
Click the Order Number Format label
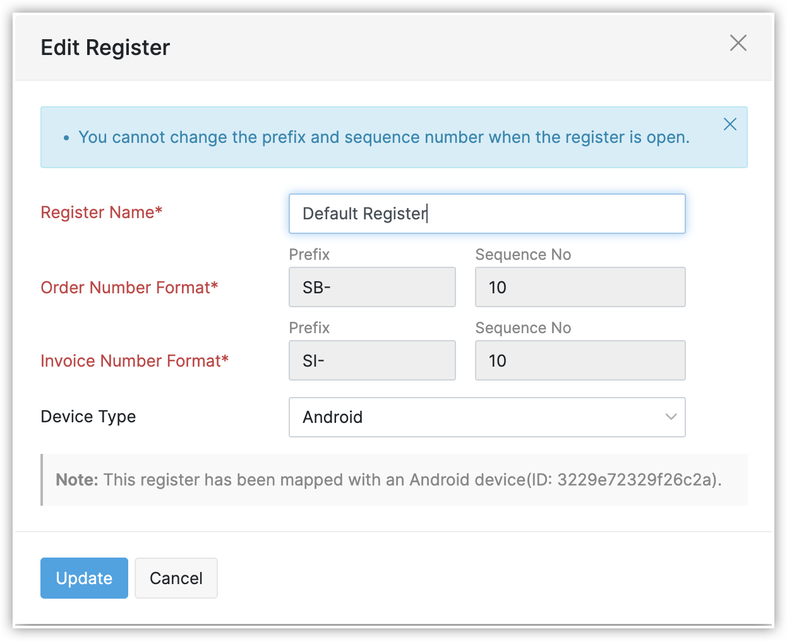click(x=129, y=288)
